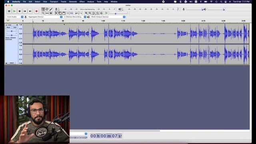The width and height of the screenshot is (256, 144).
Task: Zoom out on the waveform
Action: 90,13
